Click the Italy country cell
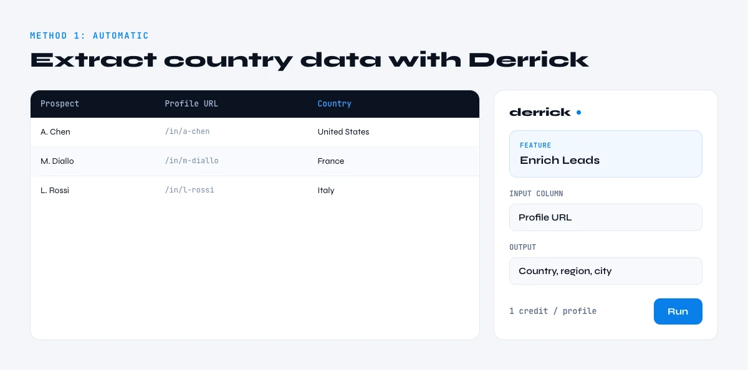Screen dimensions: 748x370 [x=326, y=191]
